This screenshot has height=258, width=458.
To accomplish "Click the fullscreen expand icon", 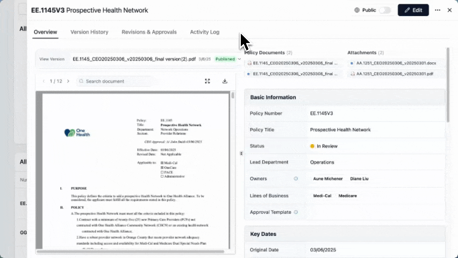I will point(207,81).
